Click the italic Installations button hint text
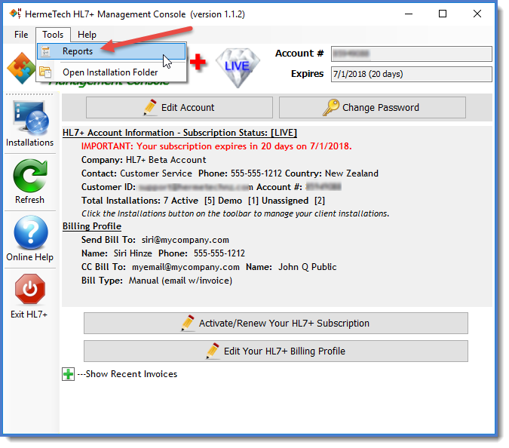The image size is (509, 448). point(235,213)
